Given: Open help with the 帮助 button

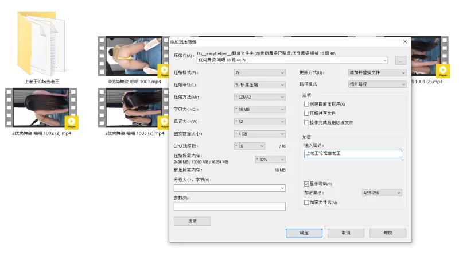Looking at the screenshot, I should pos(388,233).
